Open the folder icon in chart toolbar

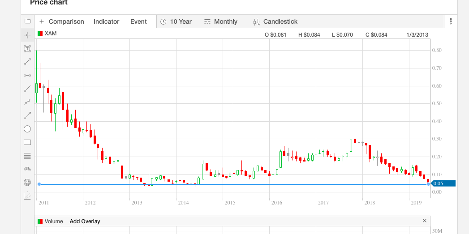click(27, 21)
